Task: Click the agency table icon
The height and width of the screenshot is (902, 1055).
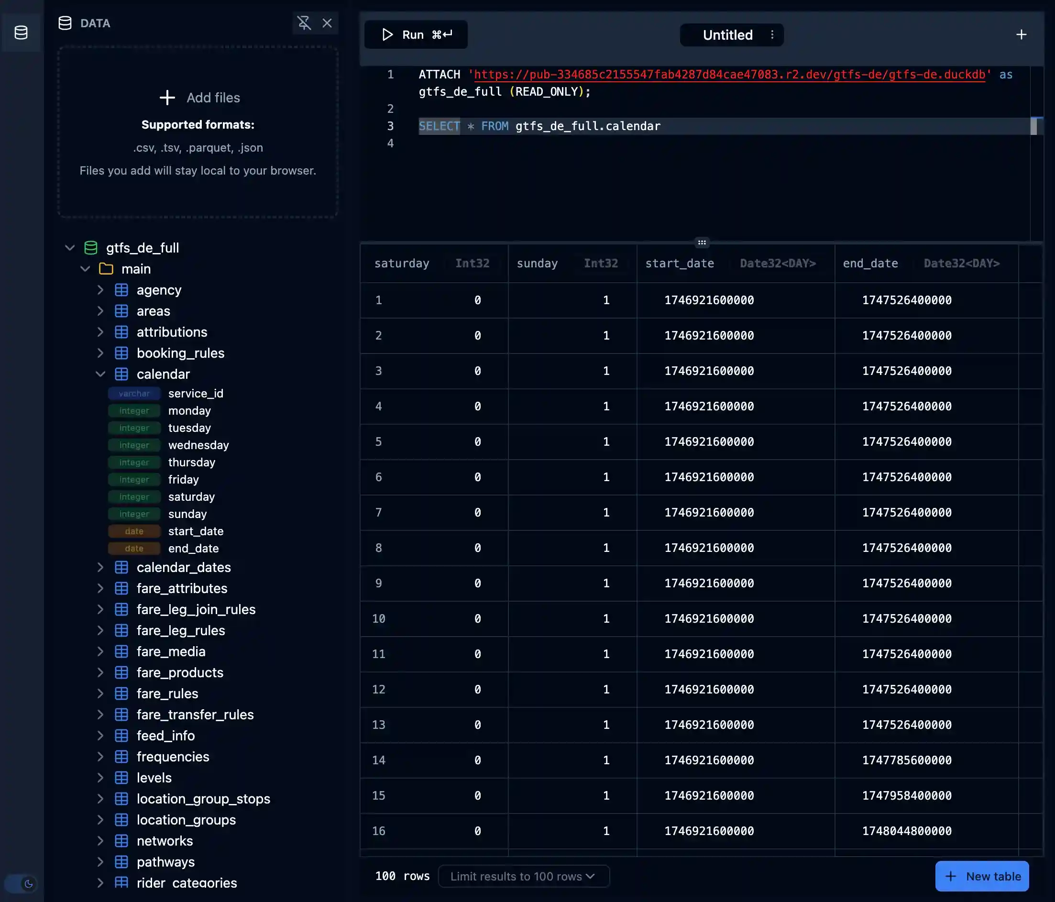Action: [121, 290]
